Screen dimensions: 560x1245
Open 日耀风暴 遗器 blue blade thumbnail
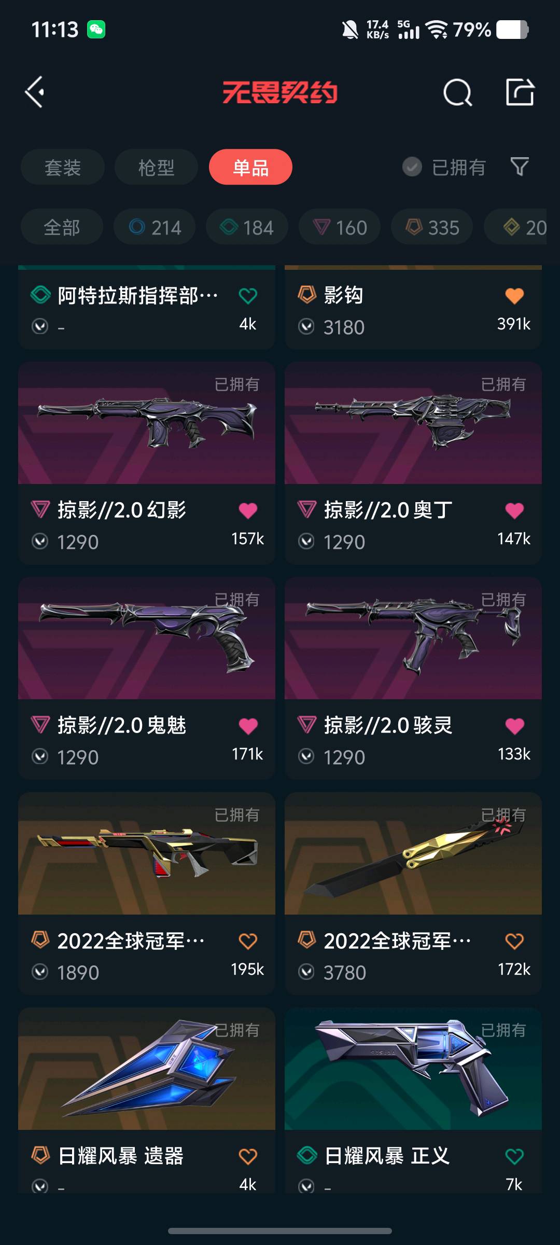click(147, 1069)
